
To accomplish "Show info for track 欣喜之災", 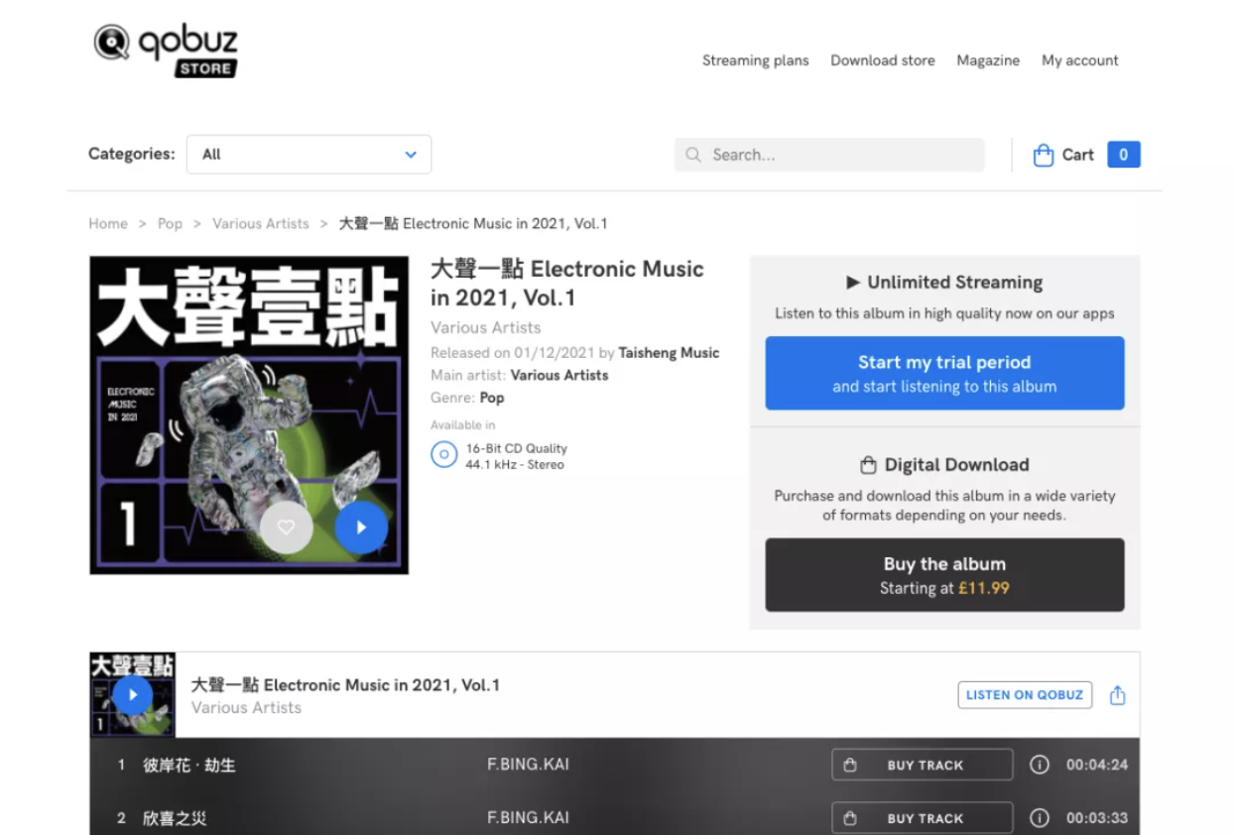I will [1040, 819].
